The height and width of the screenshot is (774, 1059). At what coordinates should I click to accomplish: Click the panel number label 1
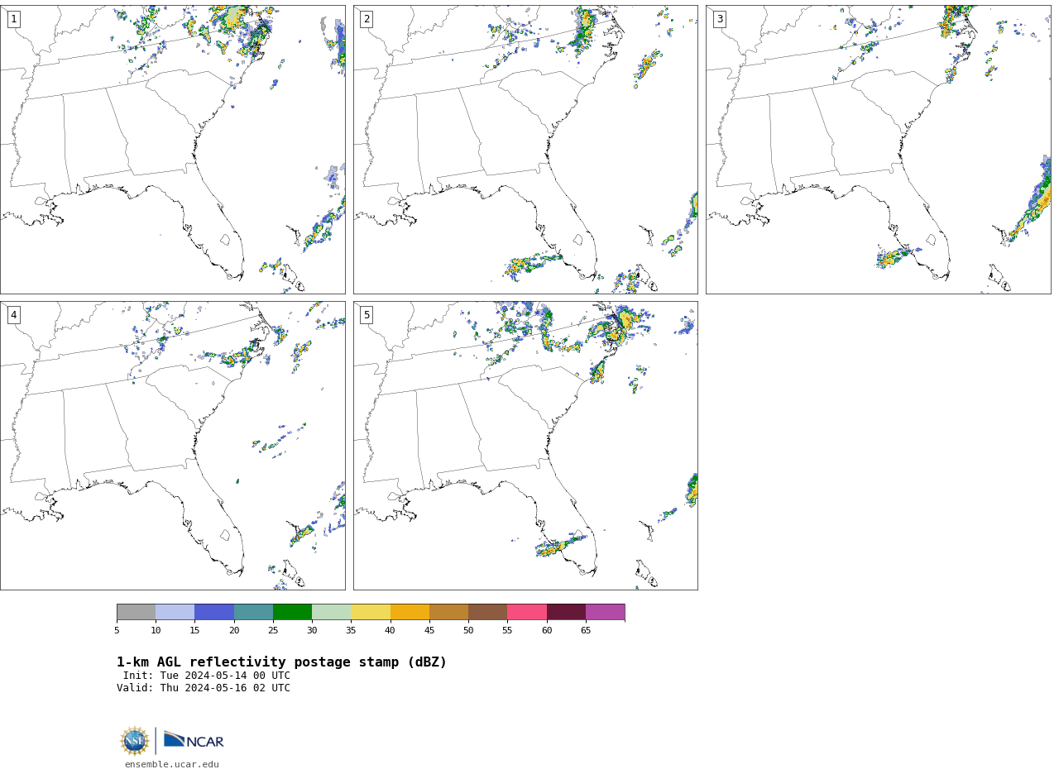click(x=13, y=19)
